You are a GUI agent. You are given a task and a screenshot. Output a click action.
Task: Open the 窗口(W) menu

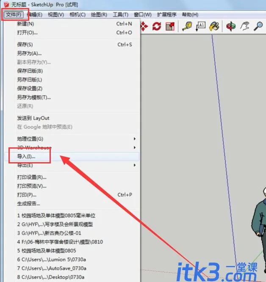click(x=143, y=14)
